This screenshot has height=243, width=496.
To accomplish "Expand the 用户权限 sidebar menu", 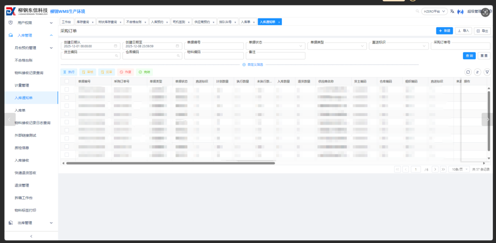I will (x=31, y=23).
